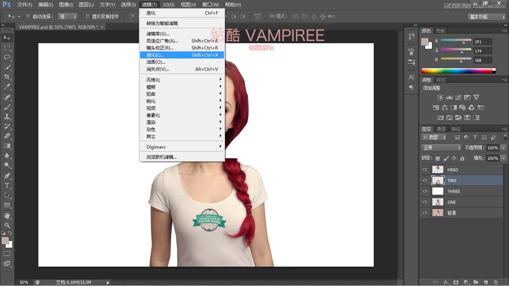Select the Spot Healing Brush tool
The height and width of the screenshot is (286, 509).
7,97
